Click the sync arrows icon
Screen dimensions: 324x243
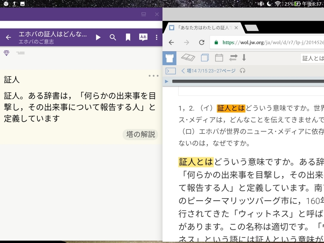[x=233, y=58]
